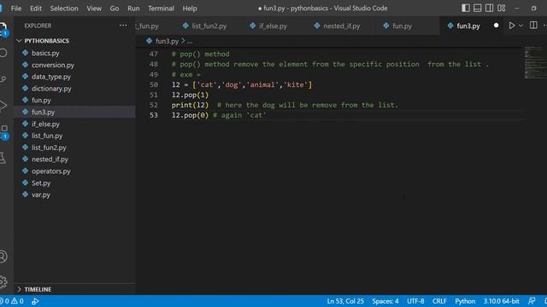
Task: Switch to the fun.py editor tab
Action: coord(397,26)
